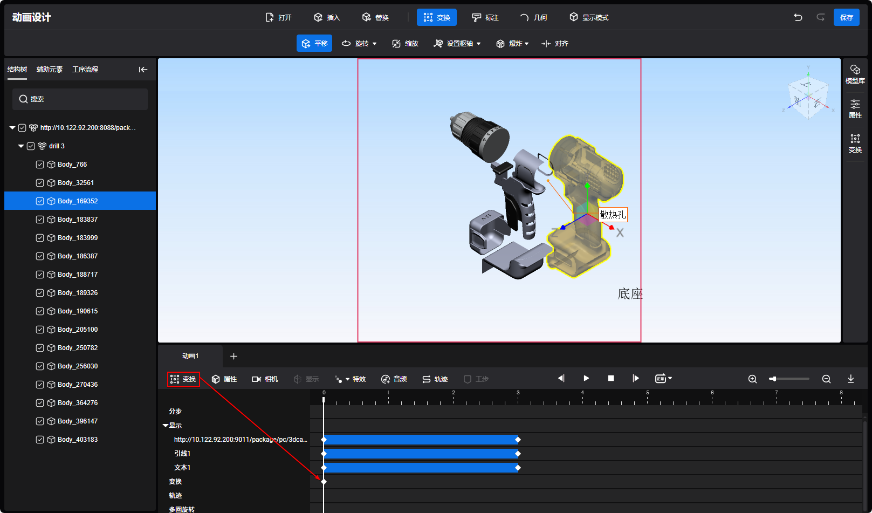Viewport: 872px width, 513px height.
Task: Click the undo arrow icon
Action: click(x=798, y=17)
